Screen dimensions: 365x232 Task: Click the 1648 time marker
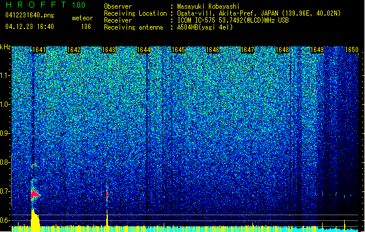coord(282,50)
